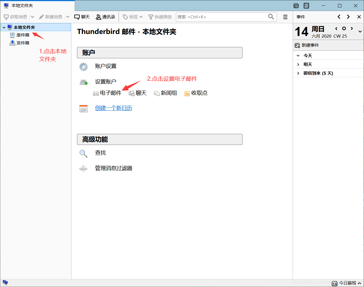Click the online status icon in status bar

tap(5, 283)
